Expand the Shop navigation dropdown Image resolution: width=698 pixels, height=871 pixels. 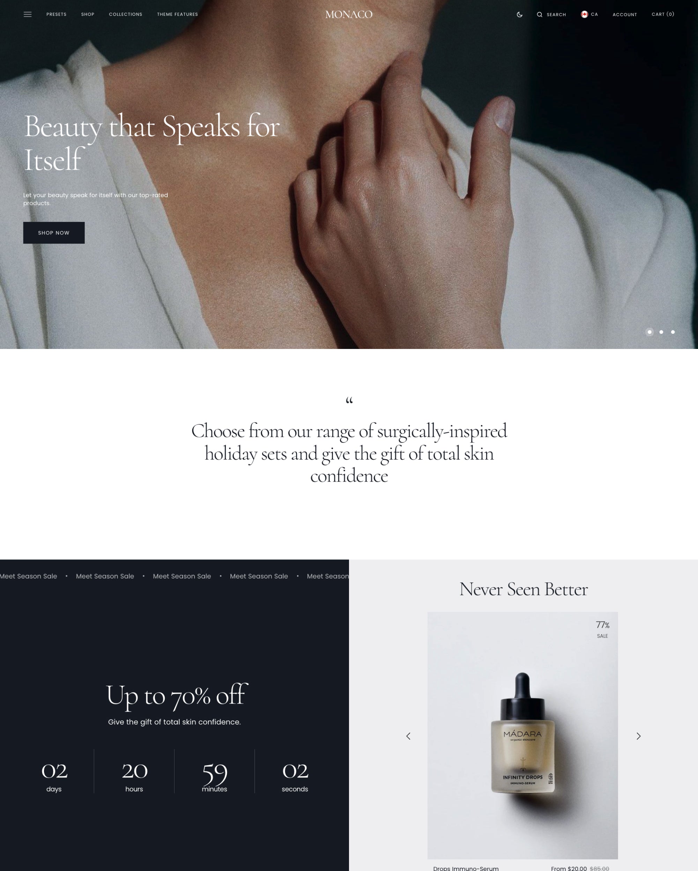88,14
